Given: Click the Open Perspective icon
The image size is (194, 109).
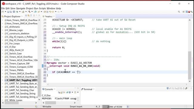Looking at the screenshot, I should click(184, 12).
